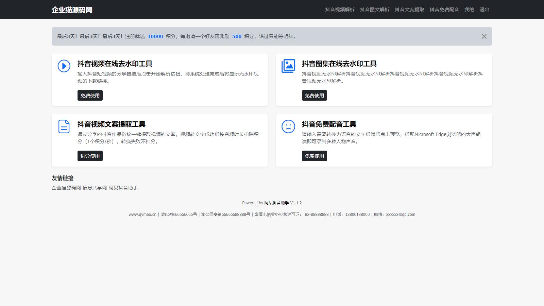Dismiss the promotion banner with the X
Viewport: 544px width, 306px height.
[x=484, y=36]
